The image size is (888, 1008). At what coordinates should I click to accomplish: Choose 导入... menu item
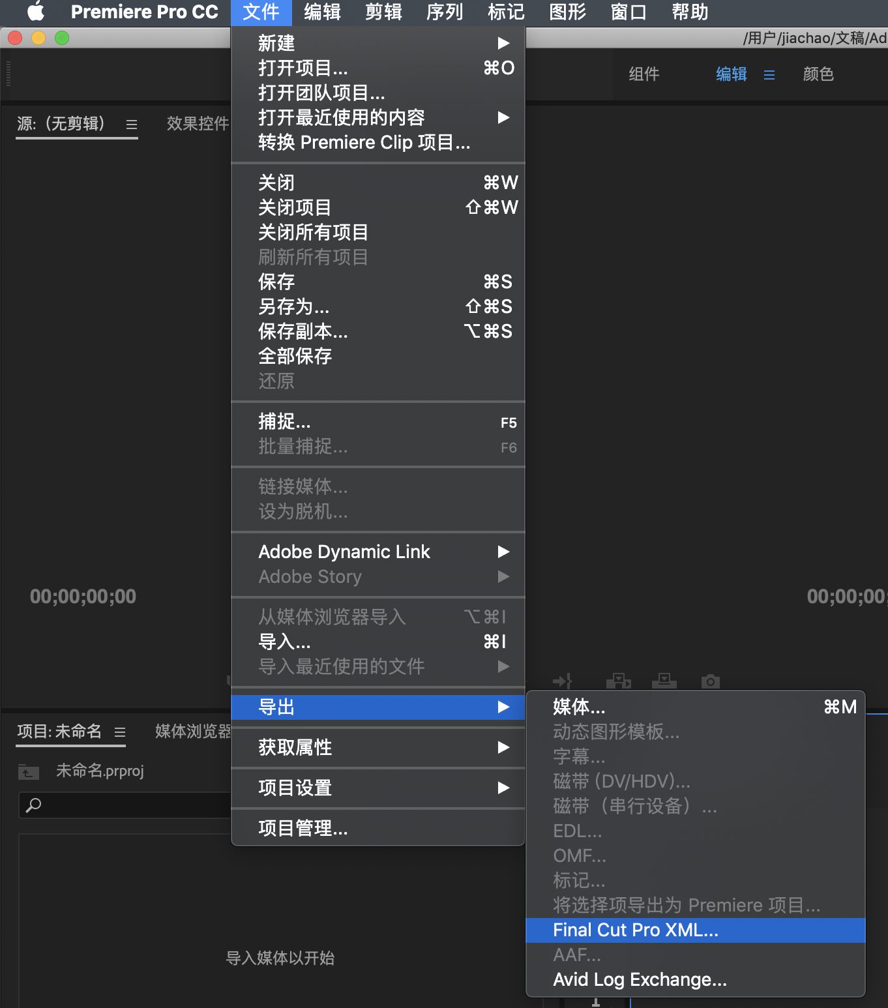378,642
